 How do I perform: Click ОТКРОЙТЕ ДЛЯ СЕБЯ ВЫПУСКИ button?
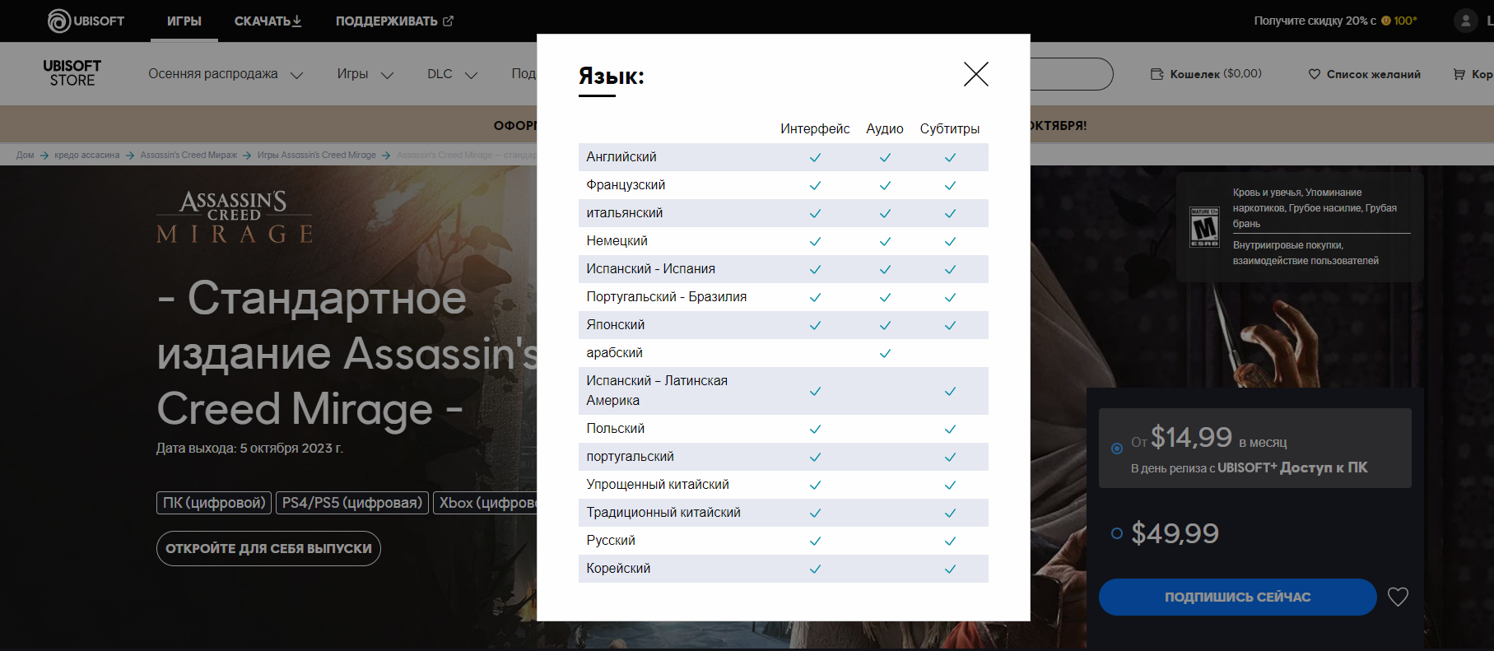[268, 549]
